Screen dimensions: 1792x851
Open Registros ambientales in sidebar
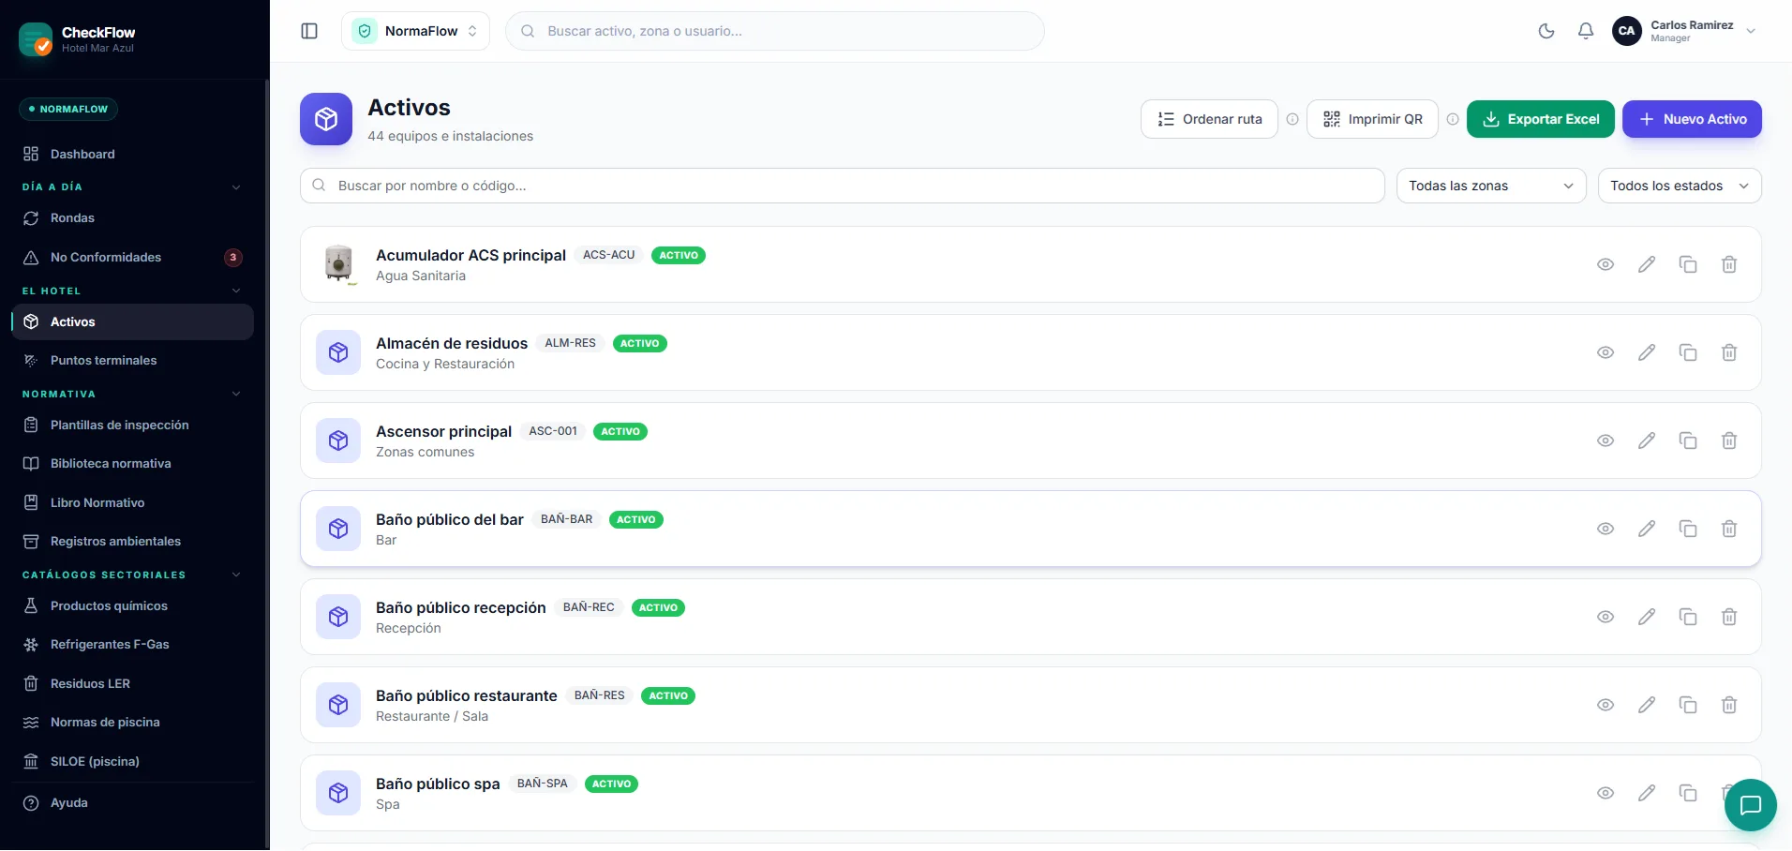pos(132,541)
